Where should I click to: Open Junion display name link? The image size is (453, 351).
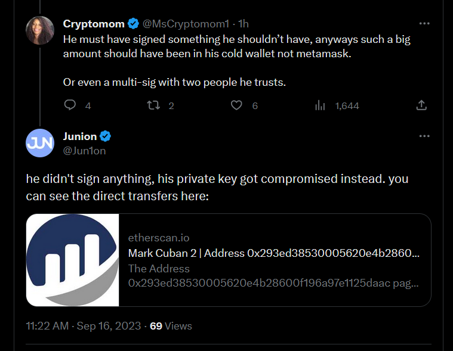(80, 136)
